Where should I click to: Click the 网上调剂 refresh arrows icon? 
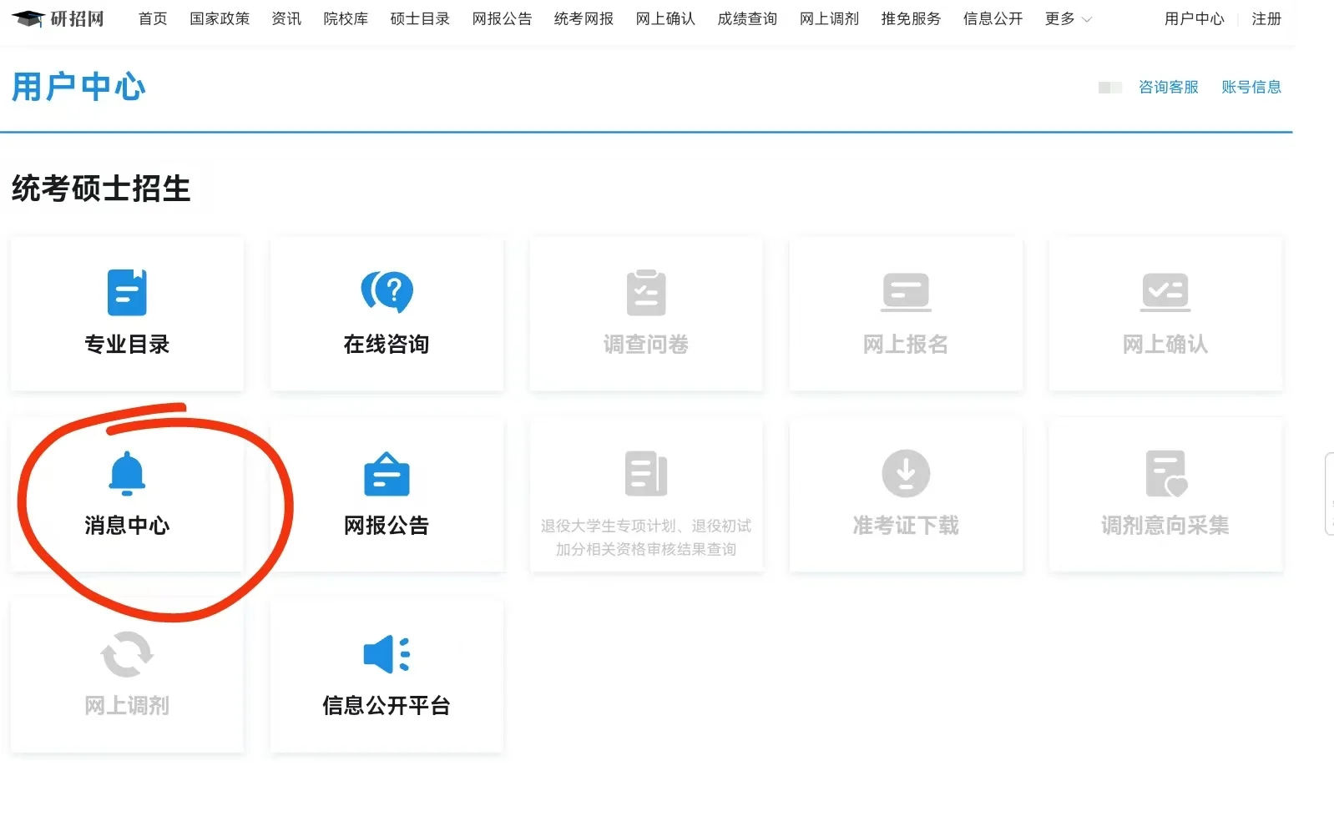(x=127, y=654)
